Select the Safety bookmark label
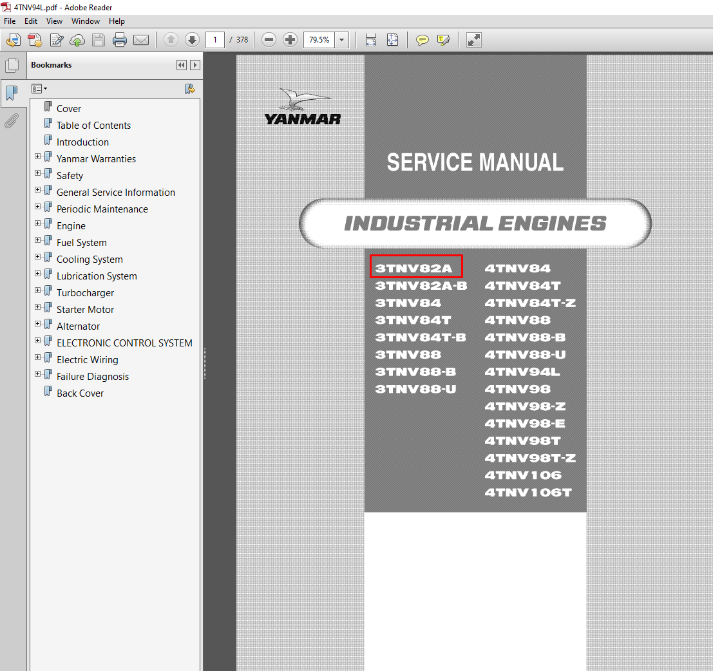Image resolution: width=713 pixels, height=671 pixels. (x=70, y=176)
